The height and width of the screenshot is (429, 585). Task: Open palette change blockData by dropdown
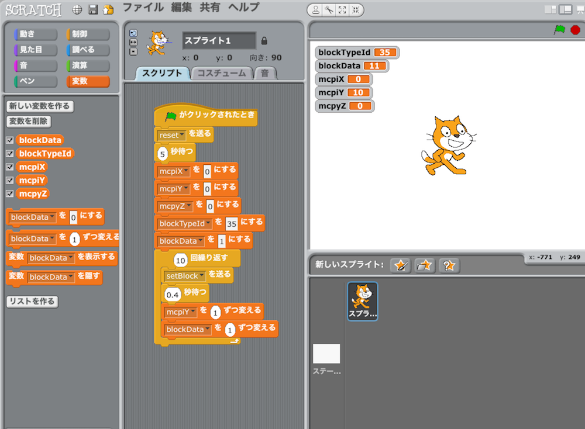coord(33,238)
